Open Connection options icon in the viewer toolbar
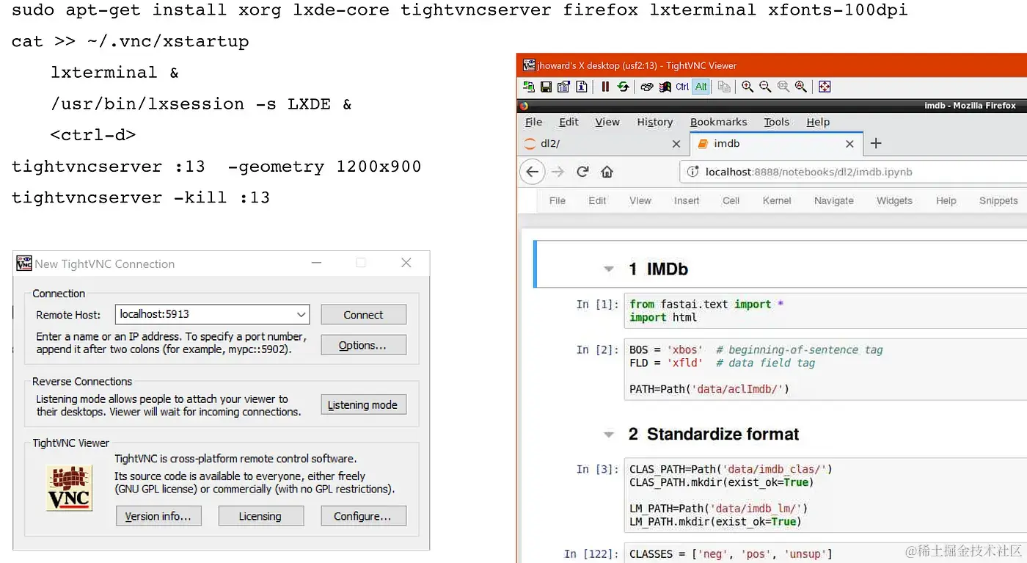 [x=563, y=87]
